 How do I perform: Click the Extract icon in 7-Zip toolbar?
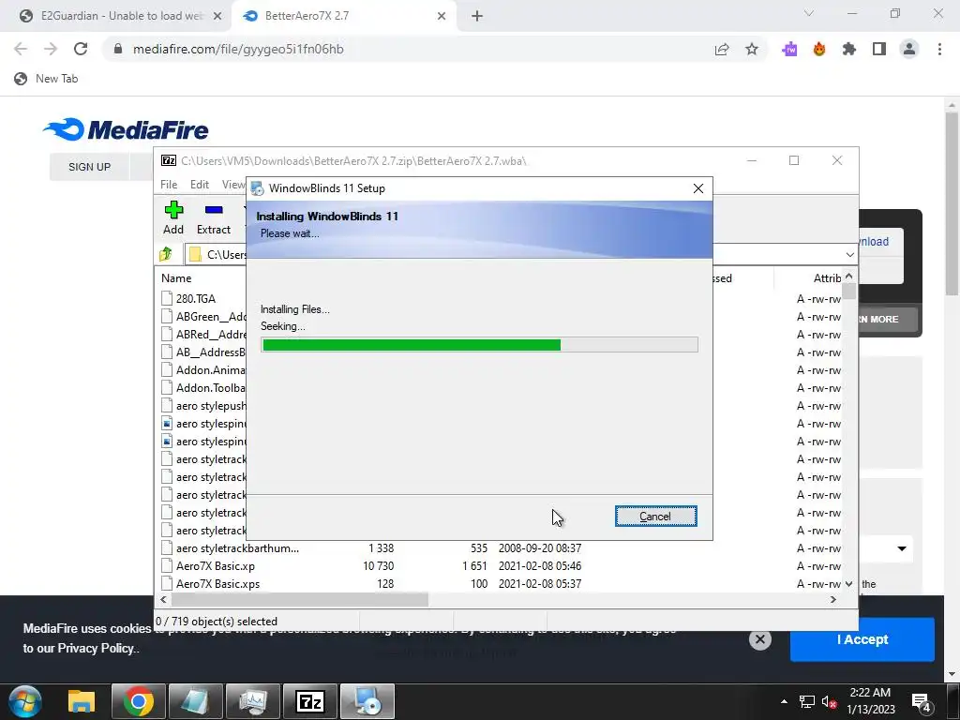[x=214, y=218]
